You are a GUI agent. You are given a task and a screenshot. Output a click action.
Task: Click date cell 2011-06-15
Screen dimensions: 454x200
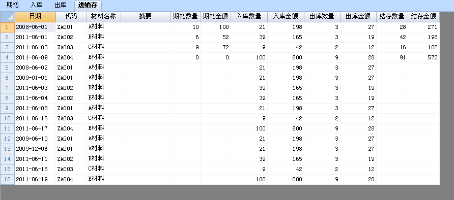35,169
